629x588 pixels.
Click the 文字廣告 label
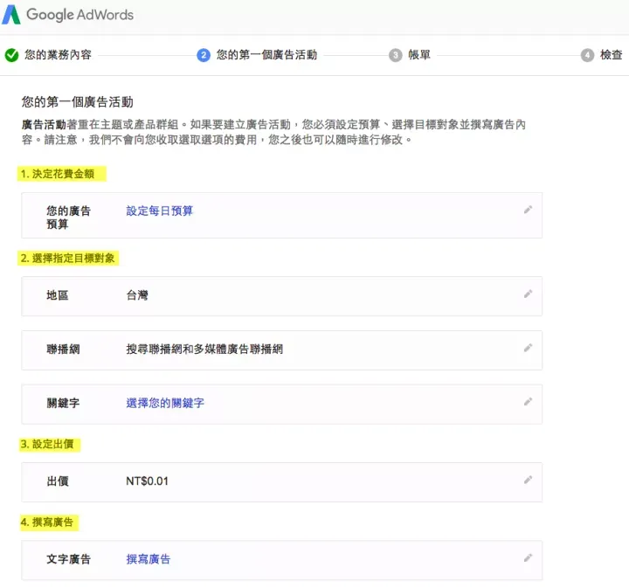pos(69,558)
